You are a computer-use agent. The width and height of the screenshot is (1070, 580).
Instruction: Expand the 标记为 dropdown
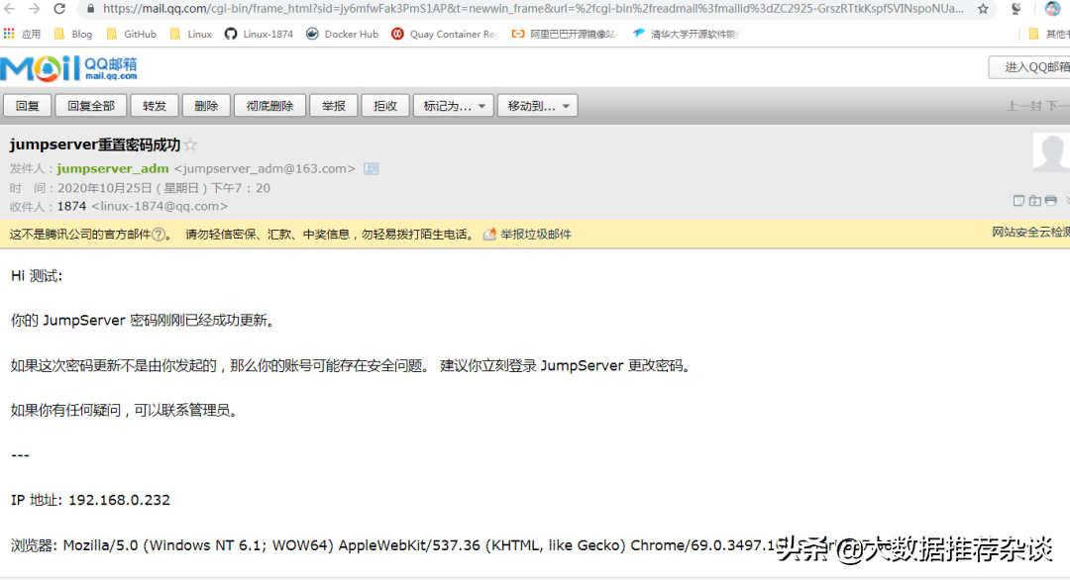coord(456,106)
